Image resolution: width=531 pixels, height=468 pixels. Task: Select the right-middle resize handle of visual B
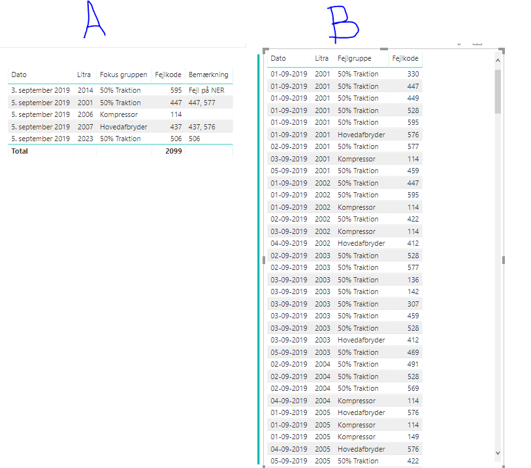[x=504, y=260]
